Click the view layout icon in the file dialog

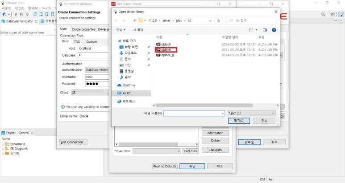pos(251,30)
